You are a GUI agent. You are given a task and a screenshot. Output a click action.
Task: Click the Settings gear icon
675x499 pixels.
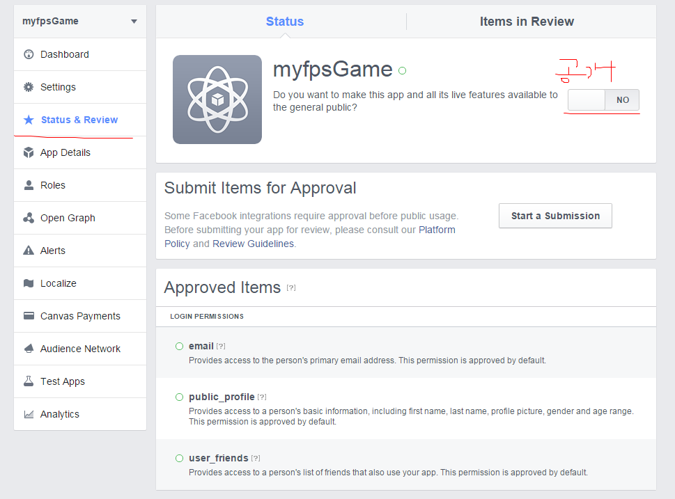pyautogui.click(x=29, y=87)
